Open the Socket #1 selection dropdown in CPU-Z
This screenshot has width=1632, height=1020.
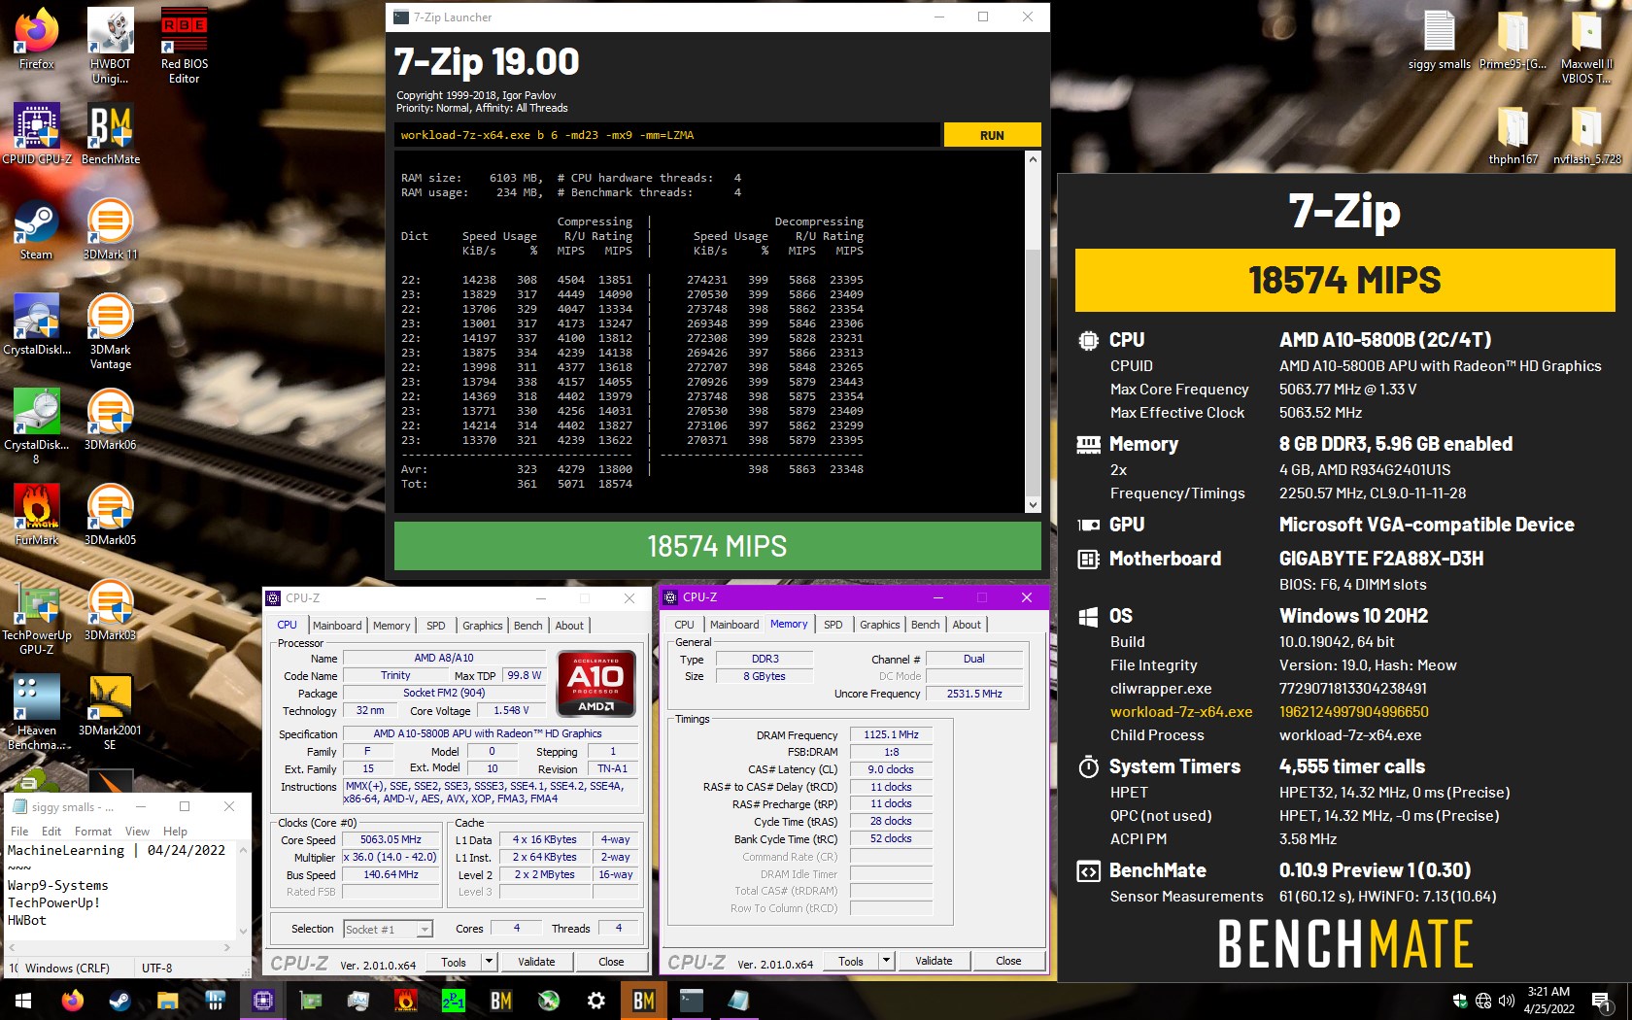(x=388, y=930)
